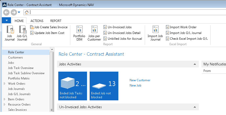The width and height of the screenshot is (226, 115).
Task: Expand the Work Orders tree node
Action: pyautogui.click(x=5, y=84)
